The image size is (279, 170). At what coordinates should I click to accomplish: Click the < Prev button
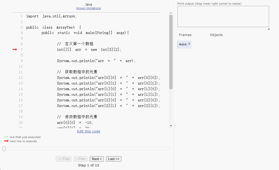coord(81,159)
